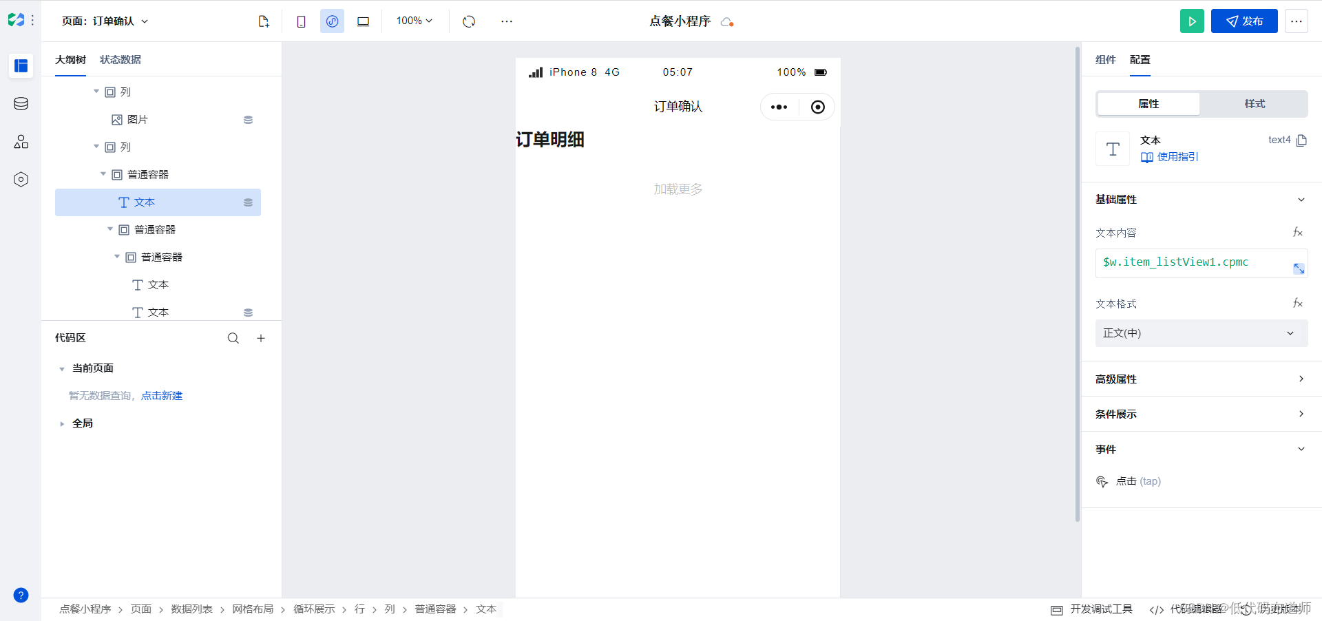Collapse the first 列 tree node

pyautogui.click(x=96, y=92)
